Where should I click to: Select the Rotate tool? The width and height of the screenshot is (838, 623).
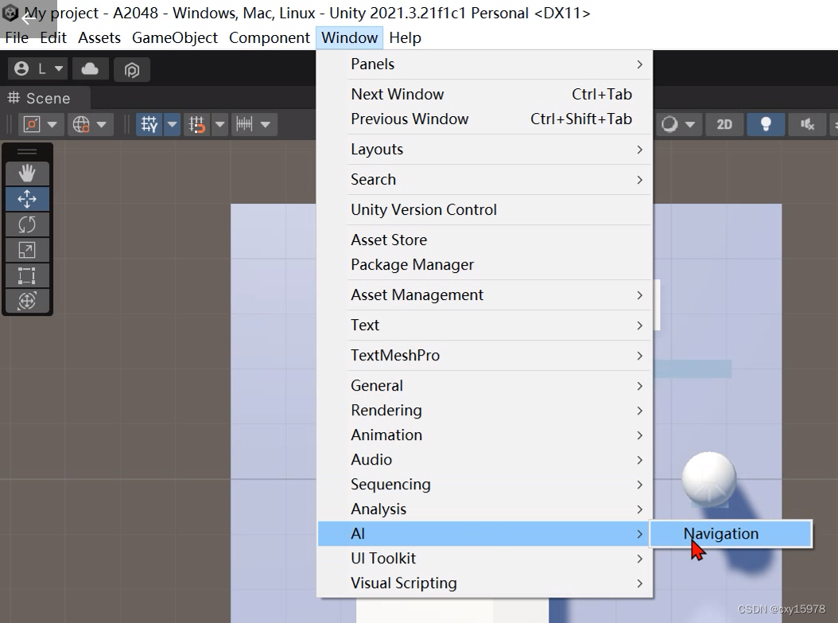tap(27, 224)
